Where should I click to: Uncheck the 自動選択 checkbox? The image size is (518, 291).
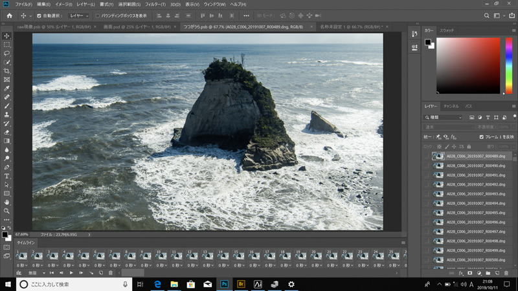click(x=39, y=16)
